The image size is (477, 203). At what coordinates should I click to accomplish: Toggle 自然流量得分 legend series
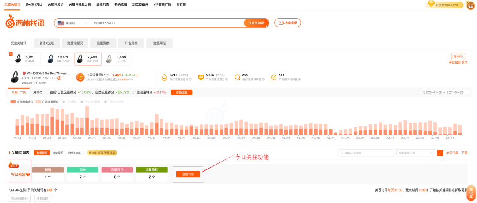point(22,101)
